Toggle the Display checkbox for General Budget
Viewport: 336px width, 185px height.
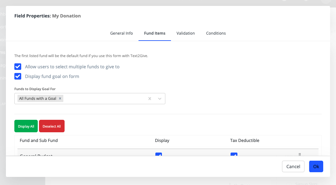click(158, 155)
